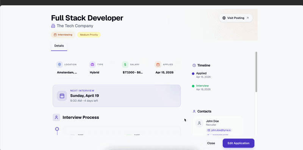Click The Tech Company name
This screenshot has width=303, height=150.
pos(75,26)
